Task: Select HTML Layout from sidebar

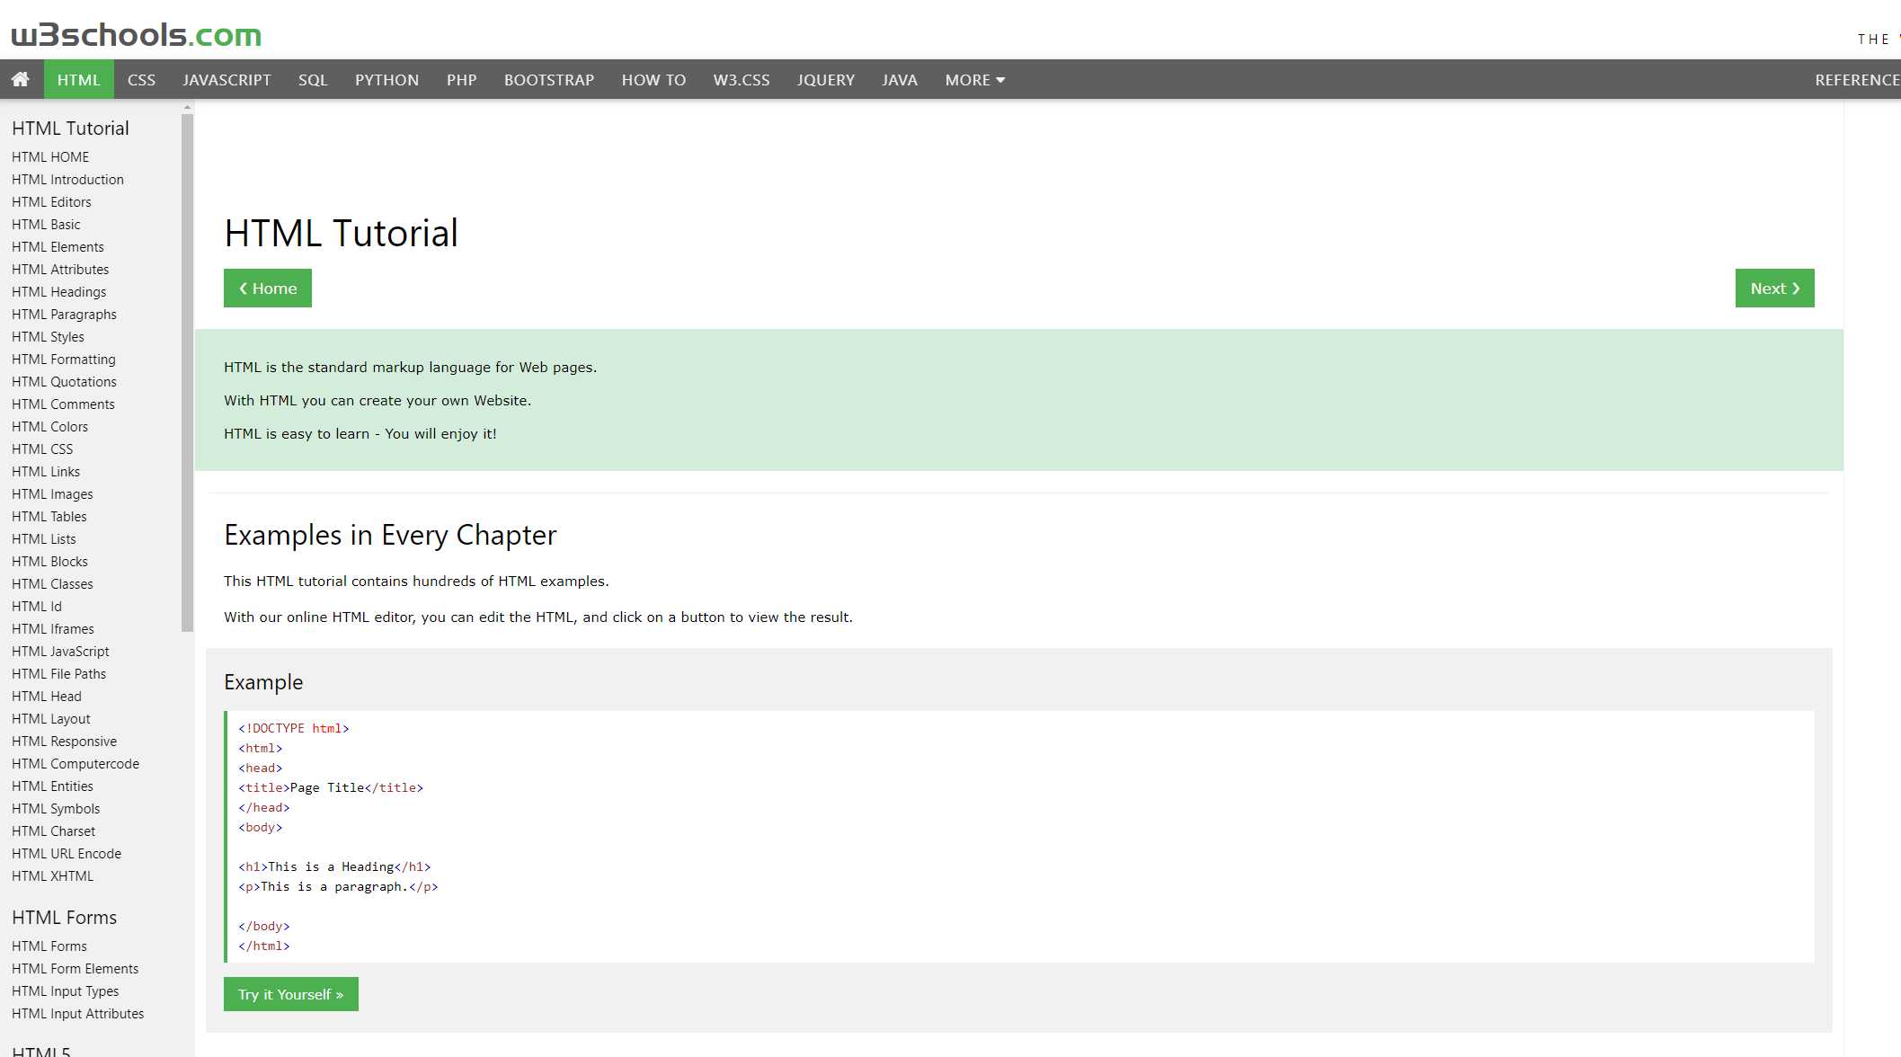Action: (x=50, y=717)
